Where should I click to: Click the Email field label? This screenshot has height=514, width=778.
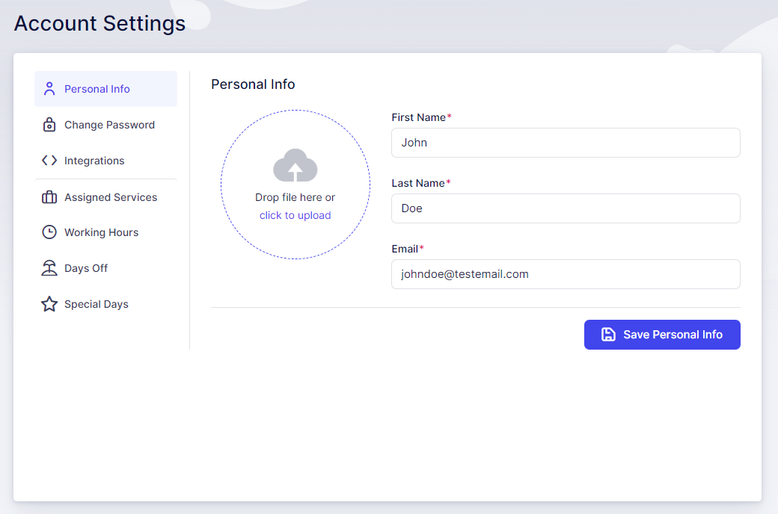[x=405, y=249]
